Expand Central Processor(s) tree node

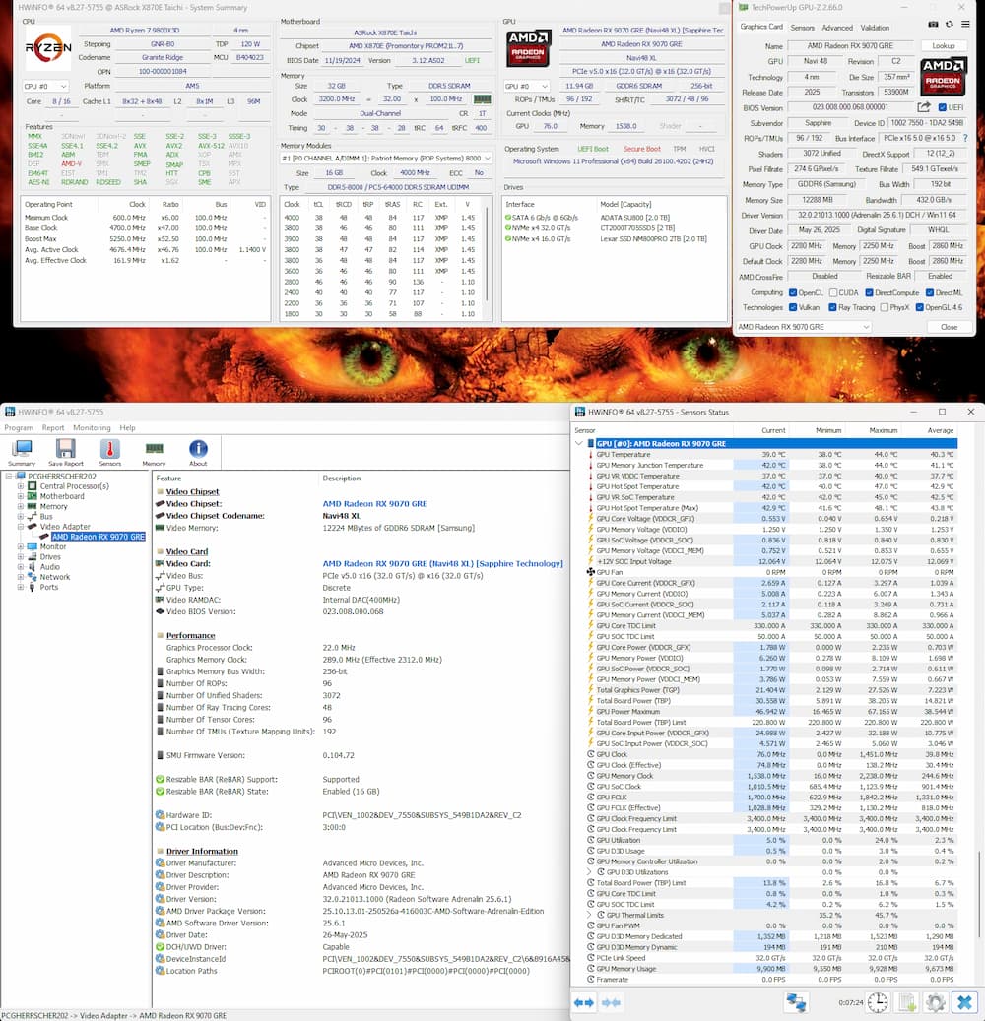pos(21,486)
